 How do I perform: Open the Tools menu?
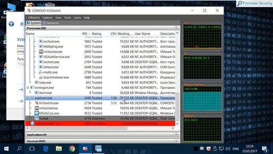point(67,18)
